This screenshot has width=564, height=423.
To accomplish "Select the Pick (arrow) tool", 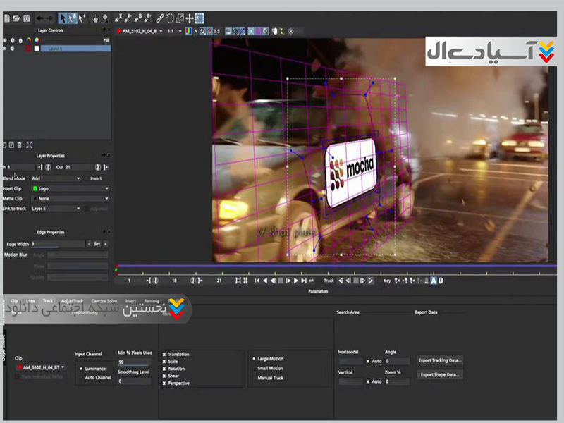I will point(63,18).
